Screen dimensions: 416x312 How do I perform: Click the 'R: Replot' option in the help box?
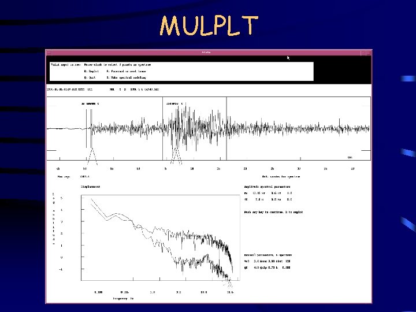click(91, 71)
